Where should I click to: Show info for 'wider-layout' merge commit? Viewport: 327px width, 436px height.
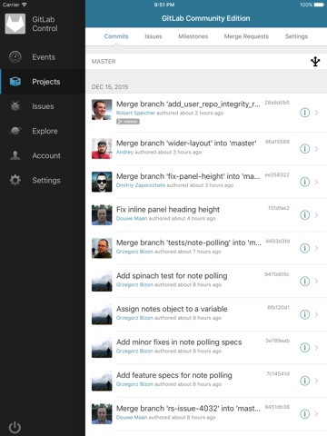click(304, 149)
